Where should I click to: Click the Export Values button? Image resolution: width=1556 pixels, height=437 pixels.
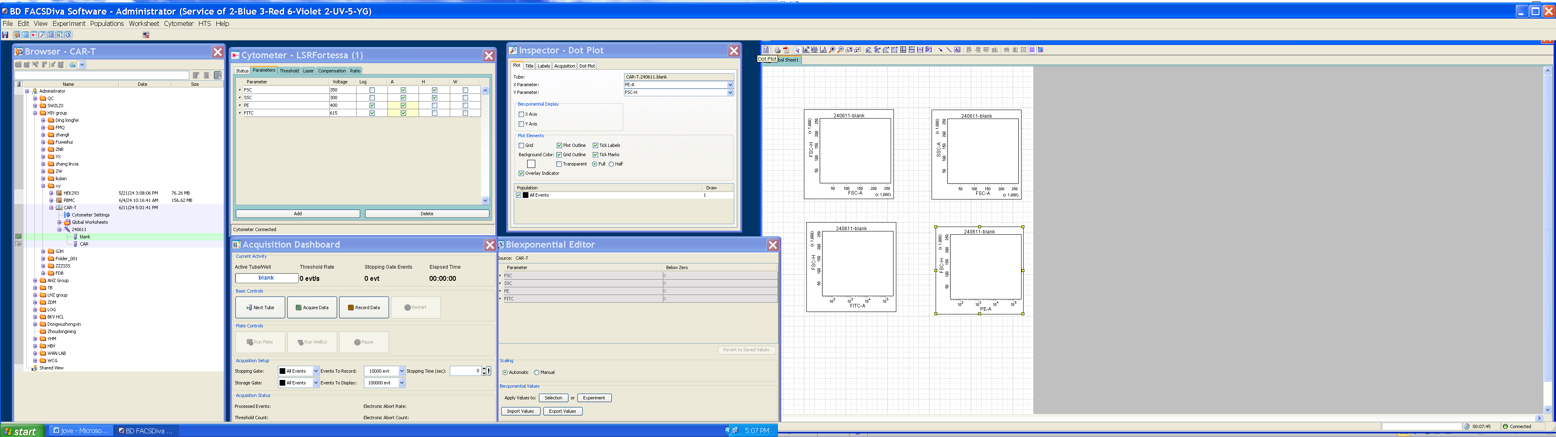(562, 411)
